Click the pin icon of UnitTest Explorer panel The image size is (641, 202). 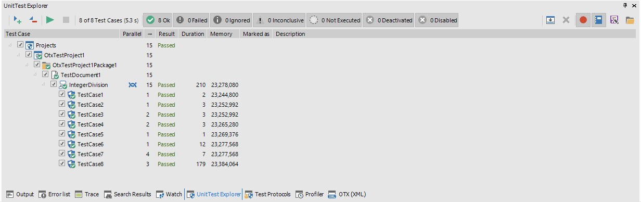coord(625,5)
